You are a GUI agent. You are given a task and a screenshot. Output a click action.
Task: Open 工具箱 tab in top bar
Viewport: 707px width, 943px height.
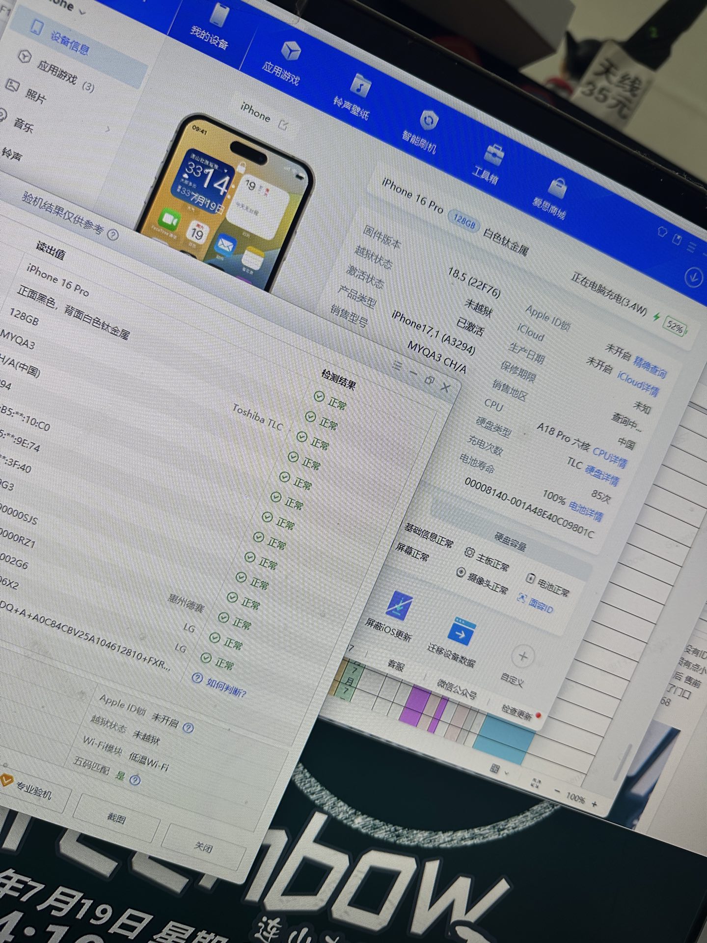(488, 164)
